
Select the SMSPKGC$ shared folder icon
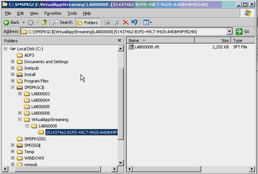[x=20, y=87]
